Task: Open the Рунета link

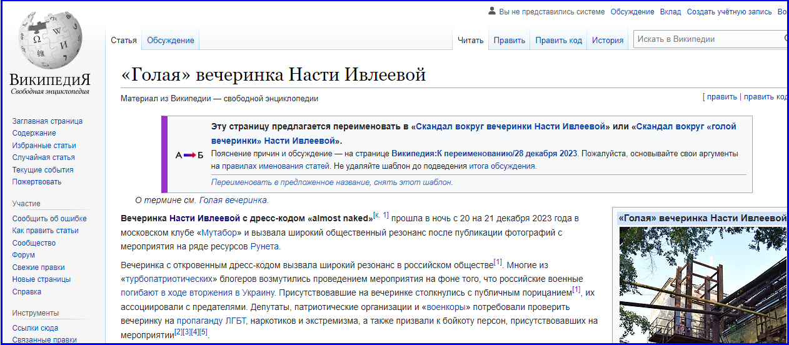Action: point(264,246)
